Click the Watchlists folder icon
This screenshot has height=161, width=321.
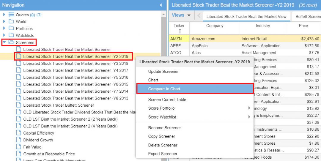pyautogui.click(x=11, y=35)
